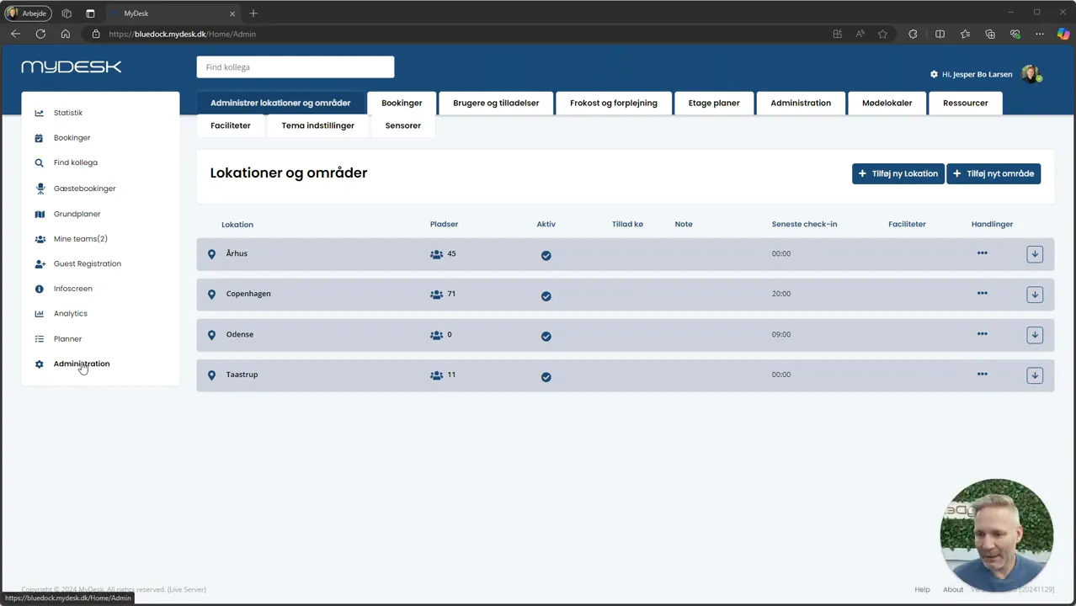The width and height of the screenshot is (1076, 606).
Task: Toggle the Aktiv checkmark for Taastrup
Action: pos(546,376)
